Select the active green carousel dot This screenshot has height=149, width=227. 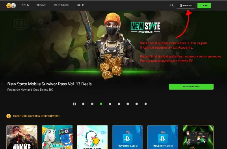101,104
